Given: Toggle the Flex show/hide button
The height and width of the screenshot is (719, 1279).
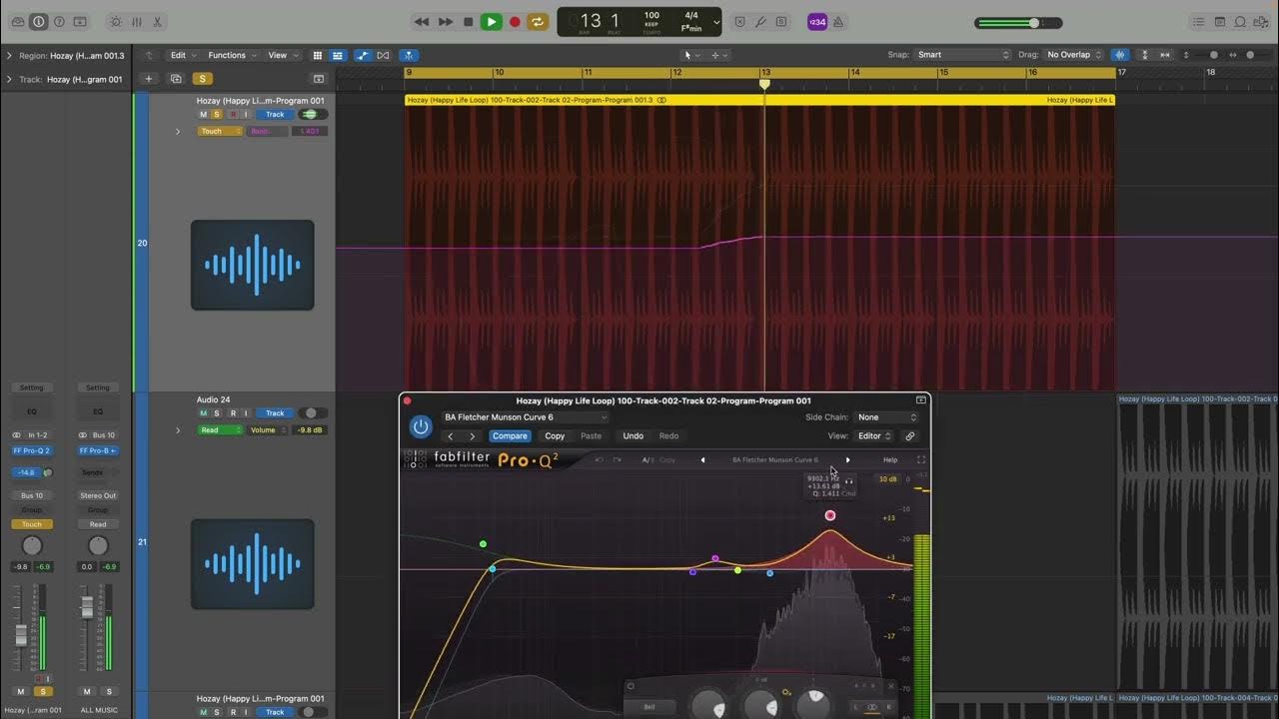Looking at the screenshot, I should [x=381, y=55].
